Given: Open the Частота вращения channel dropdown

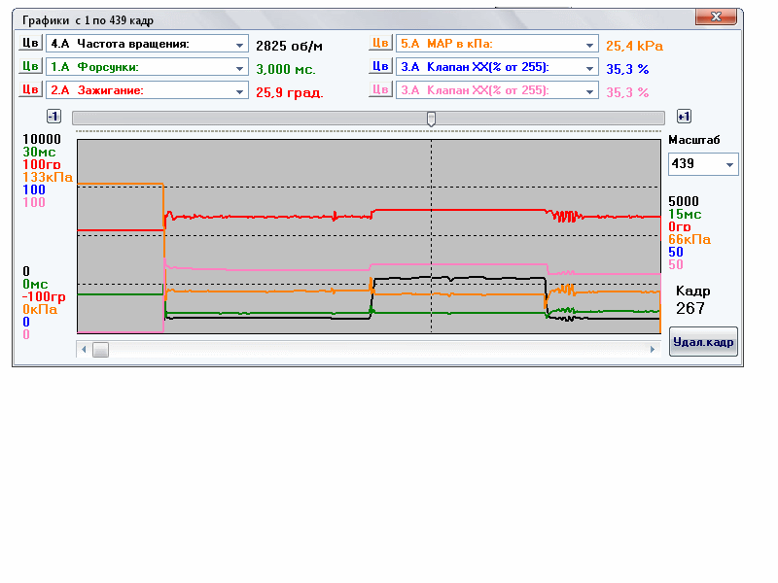Looking at the screenshot, I should pyautogui.click(x=240, y=44).
